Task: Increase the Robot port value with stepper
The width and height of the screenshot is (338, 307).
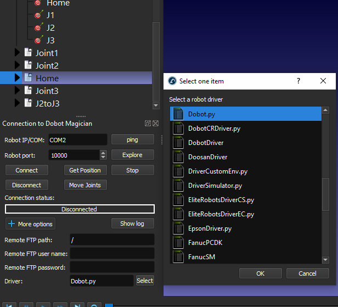Action: click(x=103, y=153)
